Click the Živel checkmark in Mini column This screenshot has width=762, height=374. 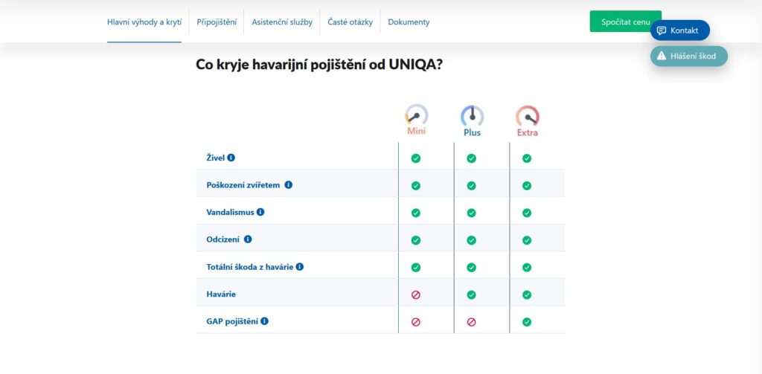(416, 158)
